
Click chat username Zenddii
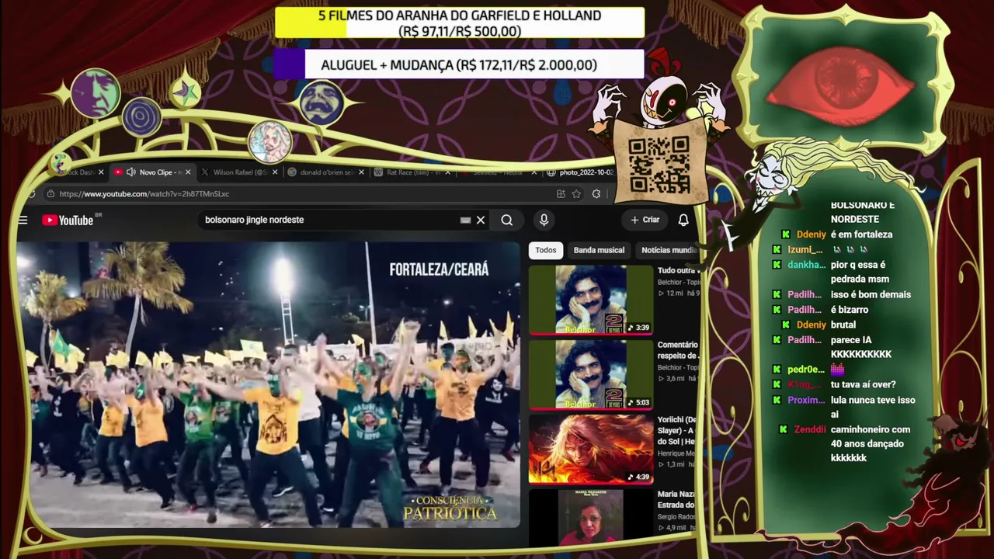[x=810, y=430]
